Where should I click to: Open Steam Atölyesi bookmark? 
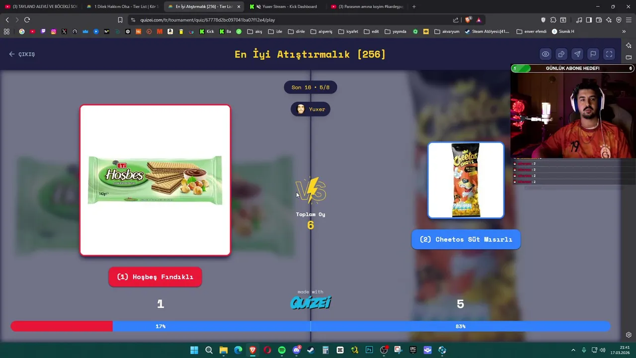pyautogui.click(x=487, y=31)
